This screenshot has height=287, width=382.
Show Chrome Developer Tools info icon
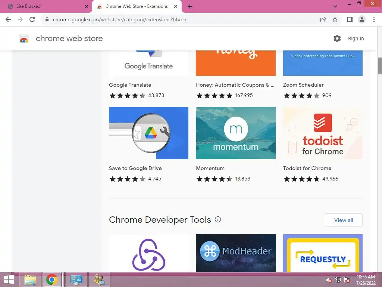(x=218, y=219)
